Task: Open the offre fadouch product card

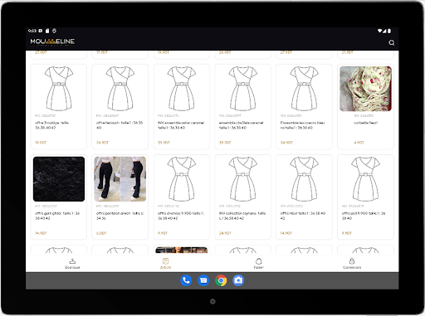Action: [x=120, y=106]
